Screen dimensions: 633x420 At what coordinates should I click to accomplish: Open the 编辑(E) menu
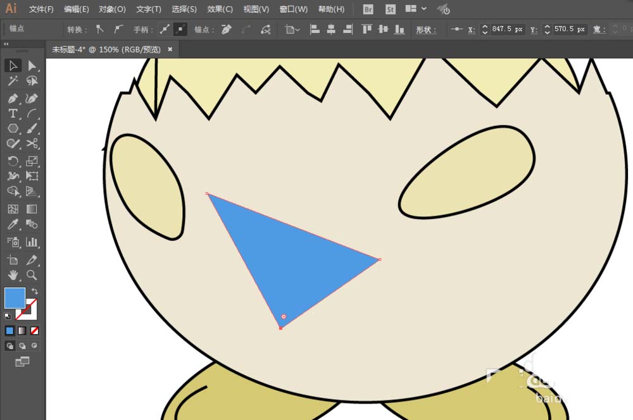tap(77, 9)
